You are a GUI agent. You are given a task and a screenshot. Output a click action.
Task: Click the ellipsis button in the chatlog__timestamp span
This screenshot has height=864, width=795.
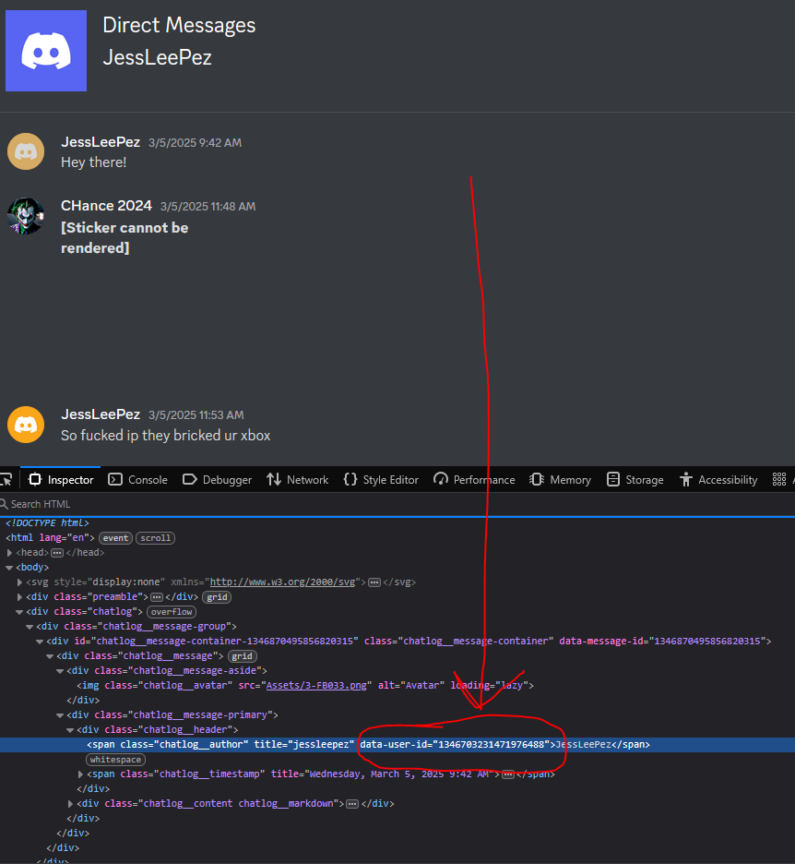(x=508, y=774)
